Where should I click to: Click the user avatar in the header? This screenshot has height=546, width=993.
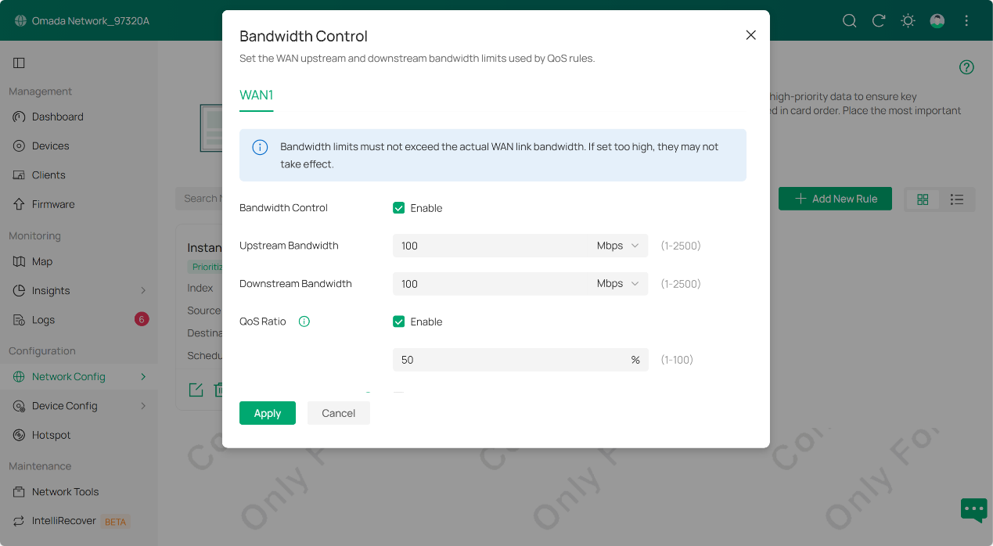[x=937, y=21]
